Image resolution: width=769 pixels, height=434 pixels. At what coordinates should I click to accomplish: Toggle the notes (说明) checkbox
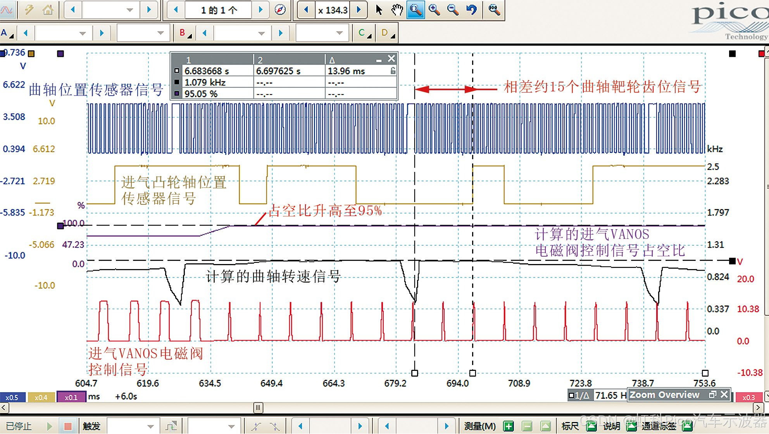pos(631,426)
